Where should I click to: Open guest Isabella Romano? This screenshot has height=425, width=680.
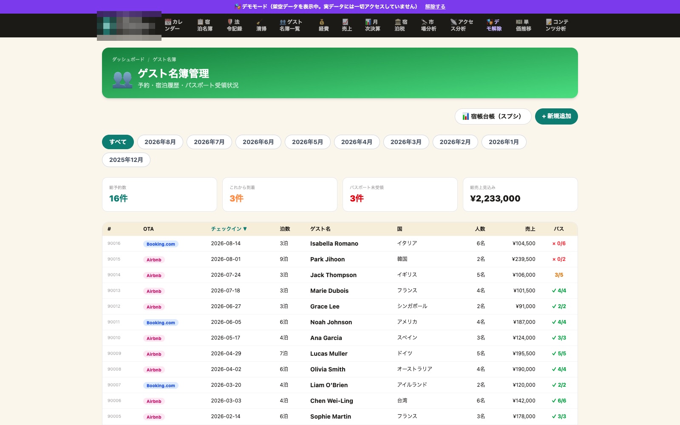click(x=334, y=244)
